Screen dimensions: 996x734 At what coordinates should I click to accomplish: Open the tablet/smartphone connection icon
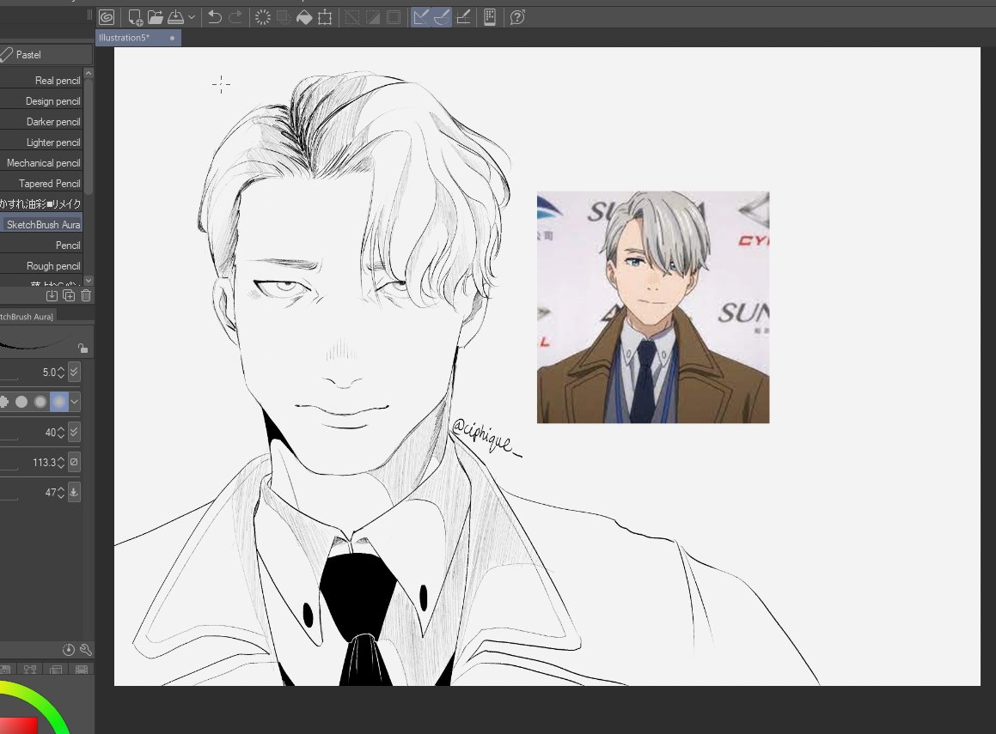(490, 17)
